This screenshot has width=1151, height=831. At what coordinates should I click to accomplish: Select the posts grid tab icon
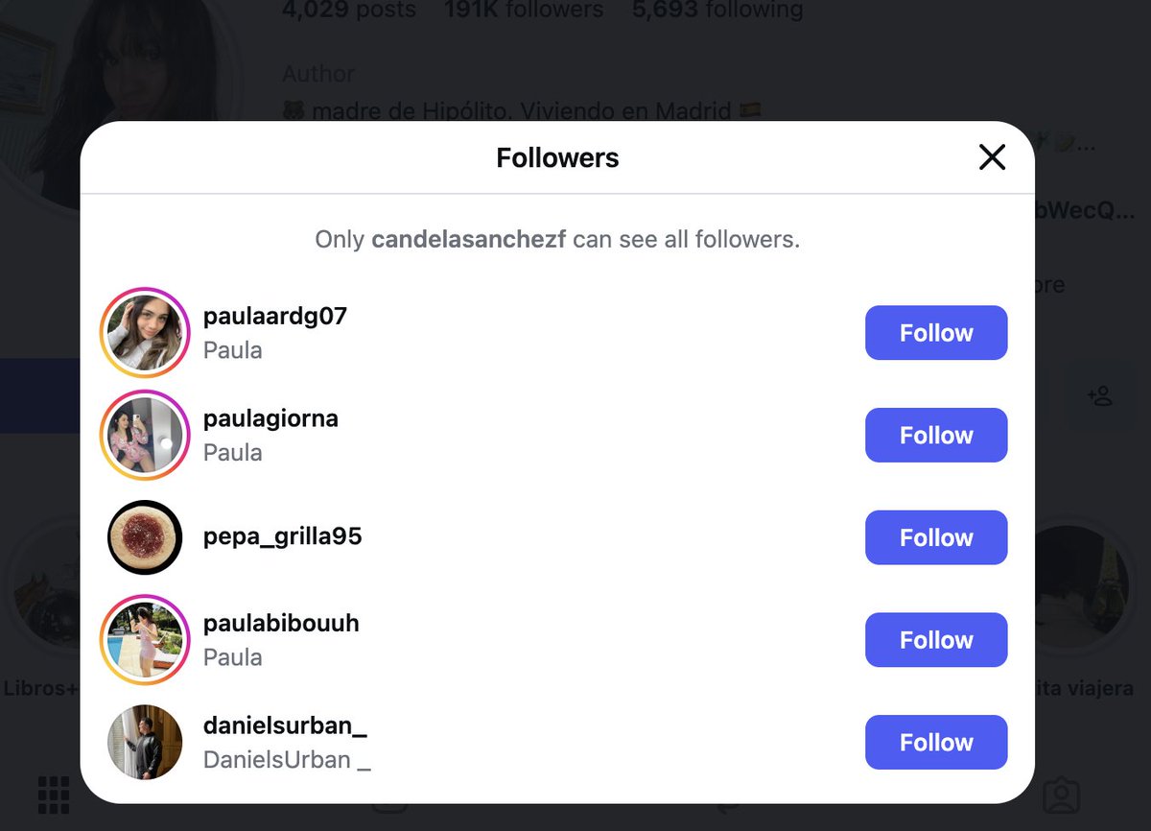click(54, 795)
